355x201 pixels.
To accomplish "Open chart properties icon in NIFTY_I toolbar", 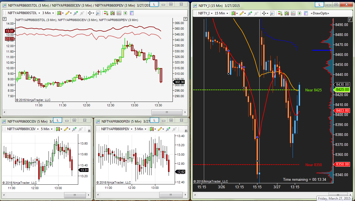I will [x=306, y=13].
